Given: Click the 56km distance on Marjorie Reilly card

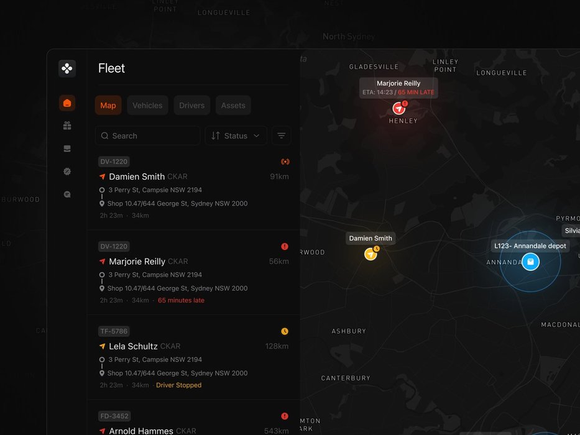Looking at the screenshot, I should 279,261.
